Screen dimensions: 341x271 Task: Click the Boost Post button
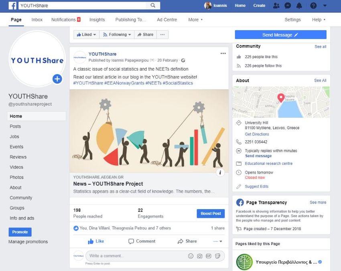coord(211,214)
